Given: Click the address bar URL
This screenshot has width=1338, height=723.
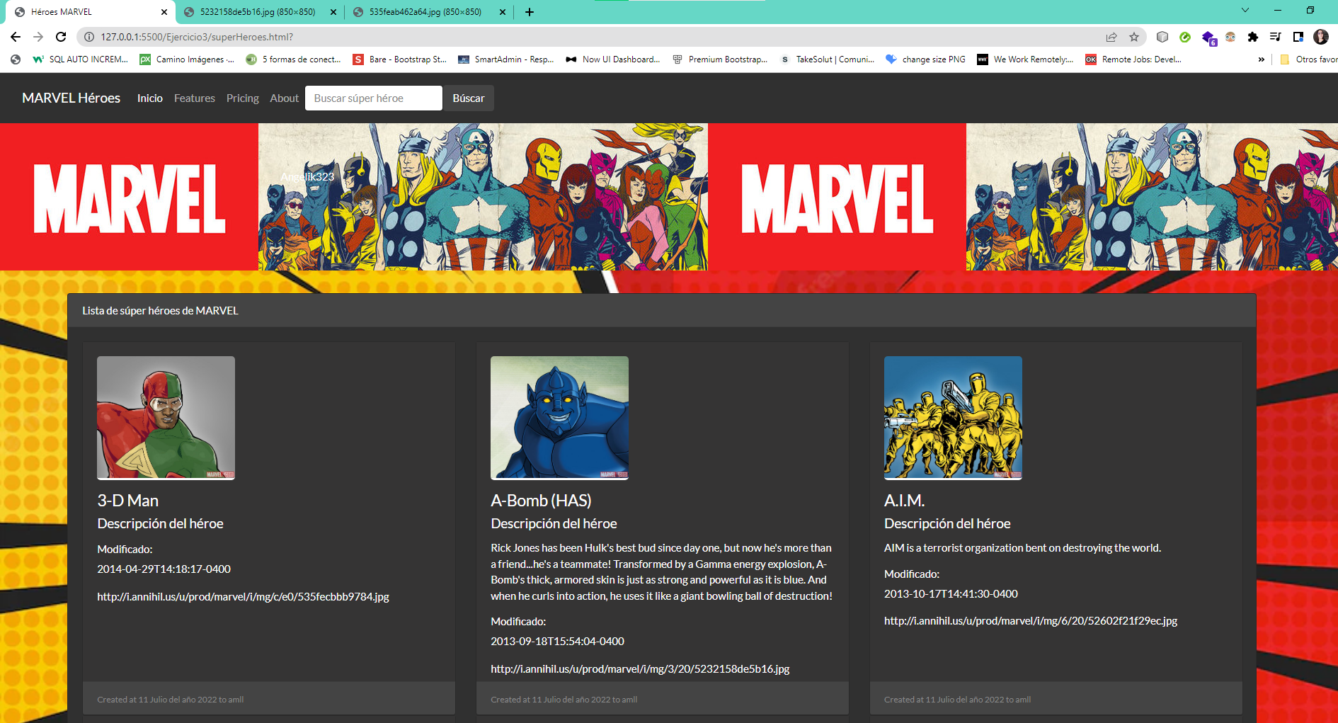Looking at the screenshot, I should point(197,37).
